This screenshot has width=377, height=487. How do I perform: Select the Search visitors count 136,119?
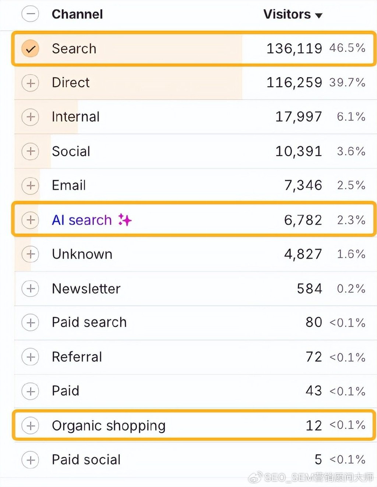[x=294, y=48]
